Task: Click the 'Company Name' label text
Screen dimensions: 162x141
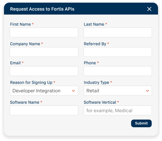Action: (25, 44)
